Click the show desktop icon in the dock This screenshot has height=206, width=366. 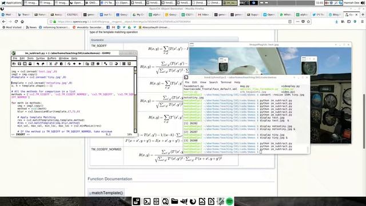pyautogui.click(x=137, y=201)
